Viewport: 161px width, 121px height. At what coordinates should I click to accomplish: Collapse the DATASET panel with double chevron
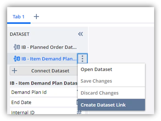(x=80, y=34)
